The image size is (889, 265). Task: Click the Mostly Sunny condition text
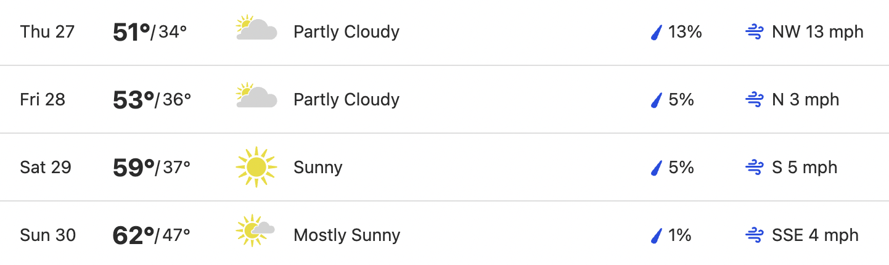tap(347, 235)
